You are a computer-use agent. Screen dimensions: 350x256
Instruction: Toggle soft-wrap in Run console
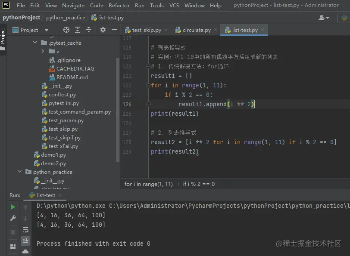[25, 230]
